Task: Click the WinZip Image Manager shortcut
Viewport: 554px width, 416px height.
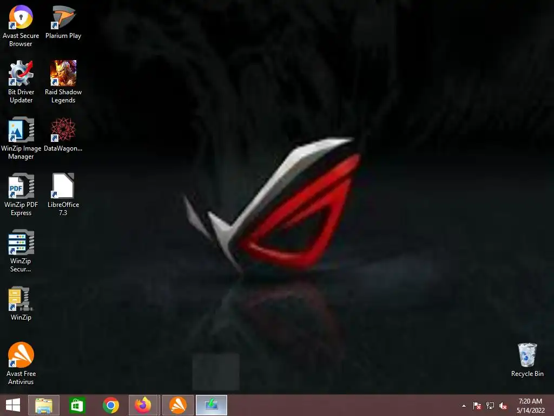Action: coord(21,138)
